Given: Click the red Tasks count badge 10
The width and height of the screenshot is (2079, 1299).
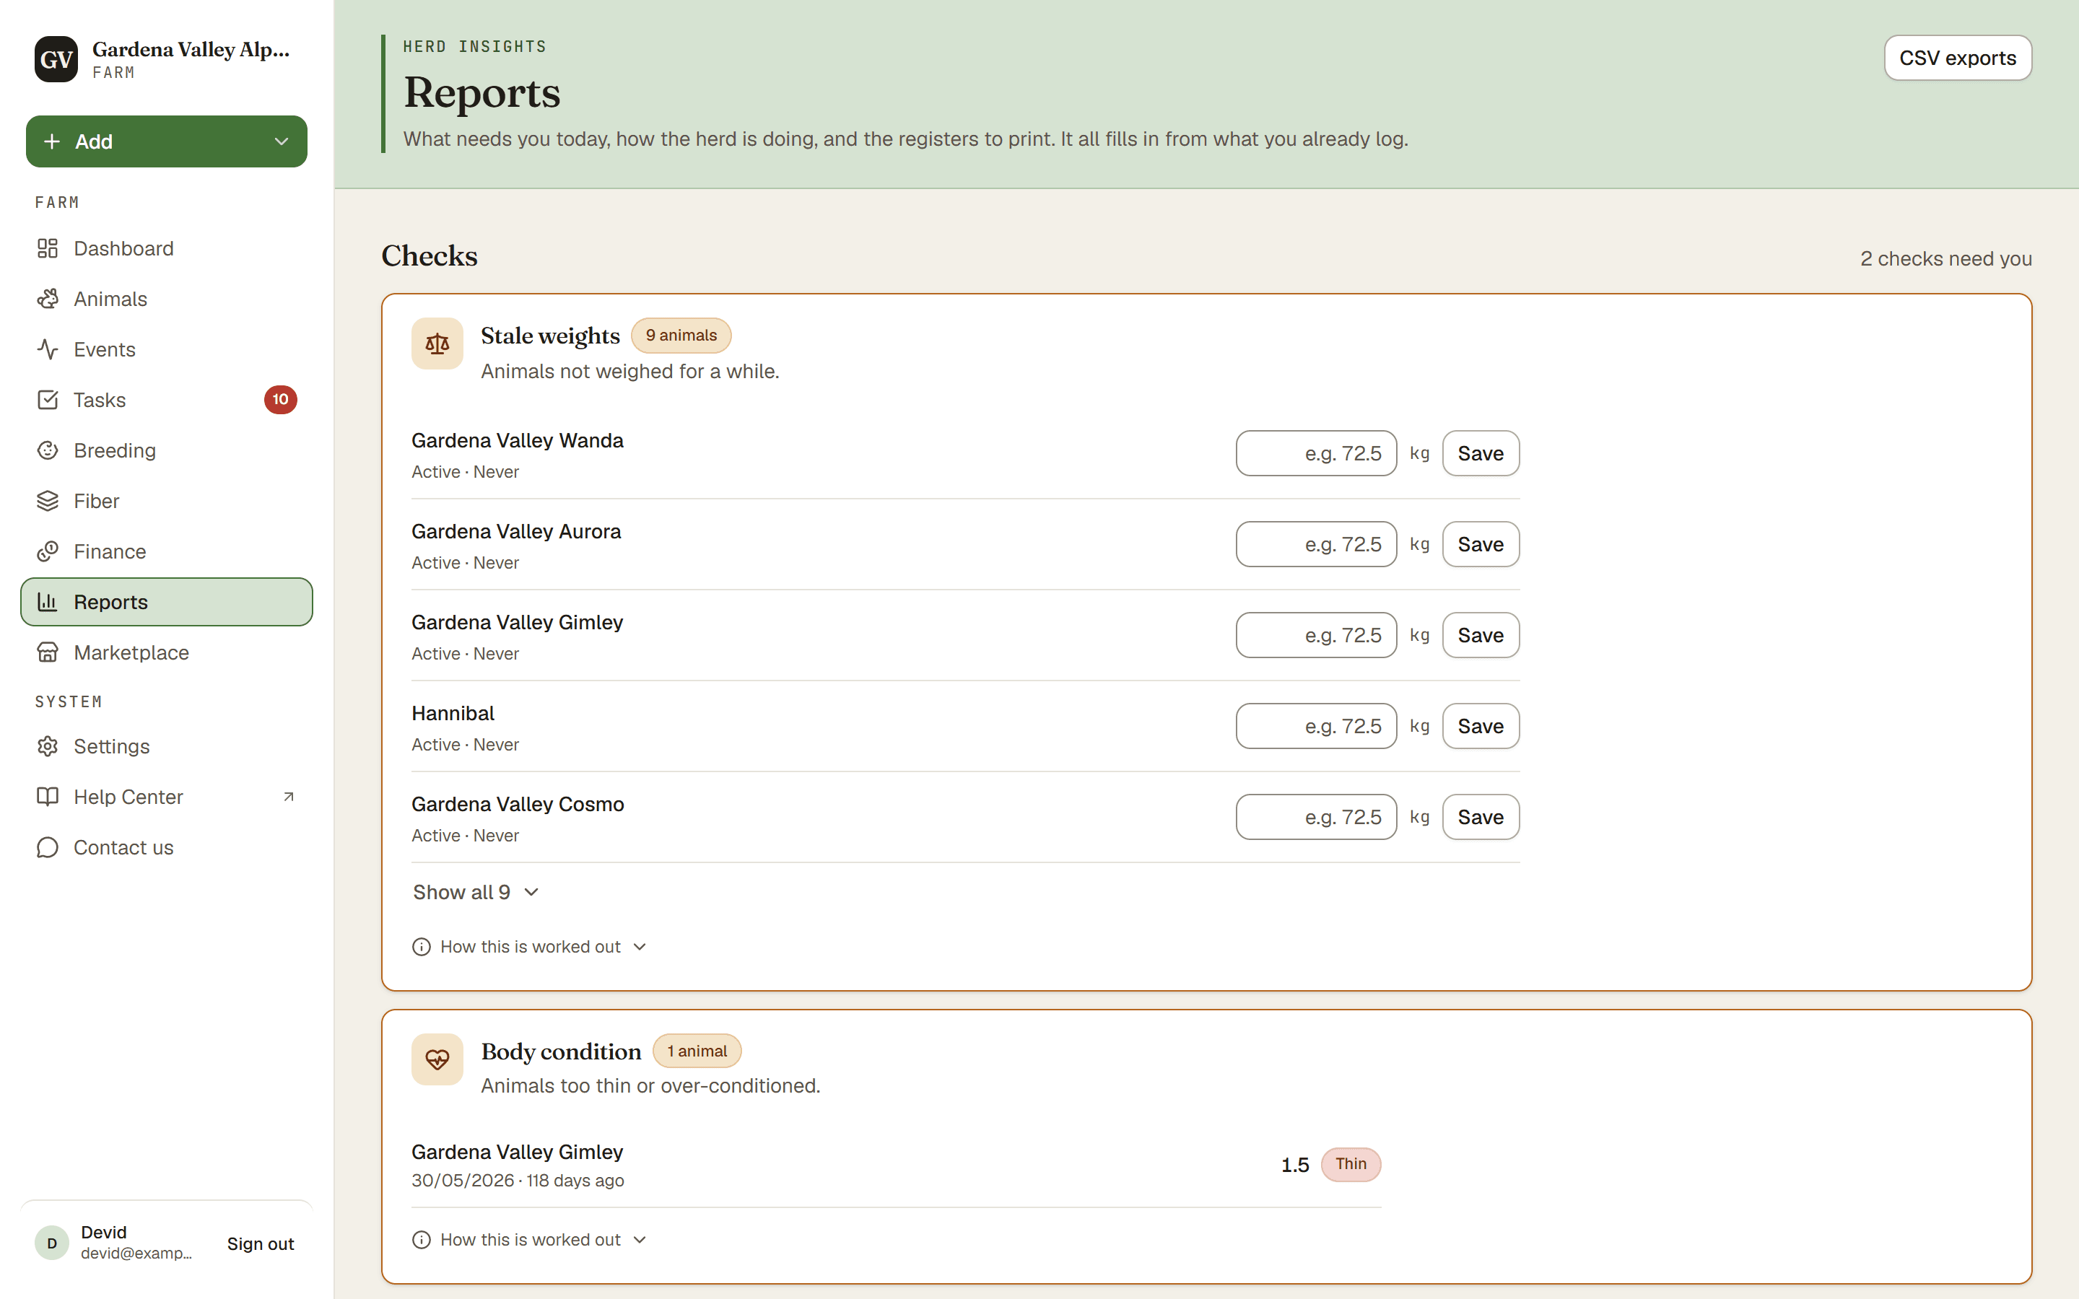Looking at the screenshot, I should 280,400.
